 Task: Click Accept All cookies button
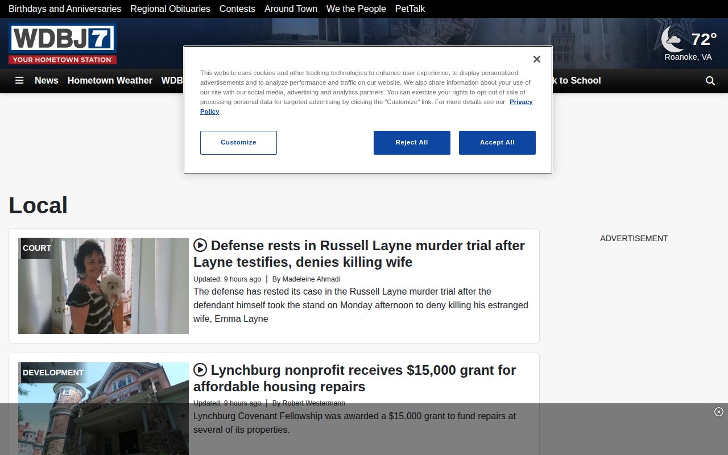coord(497,143)
